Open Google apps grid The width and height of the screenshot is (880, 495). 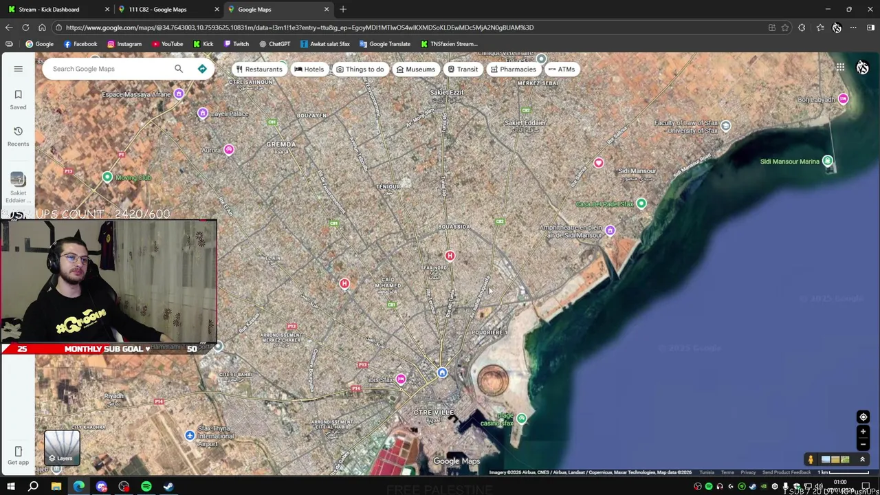click(x=840, y=67)
